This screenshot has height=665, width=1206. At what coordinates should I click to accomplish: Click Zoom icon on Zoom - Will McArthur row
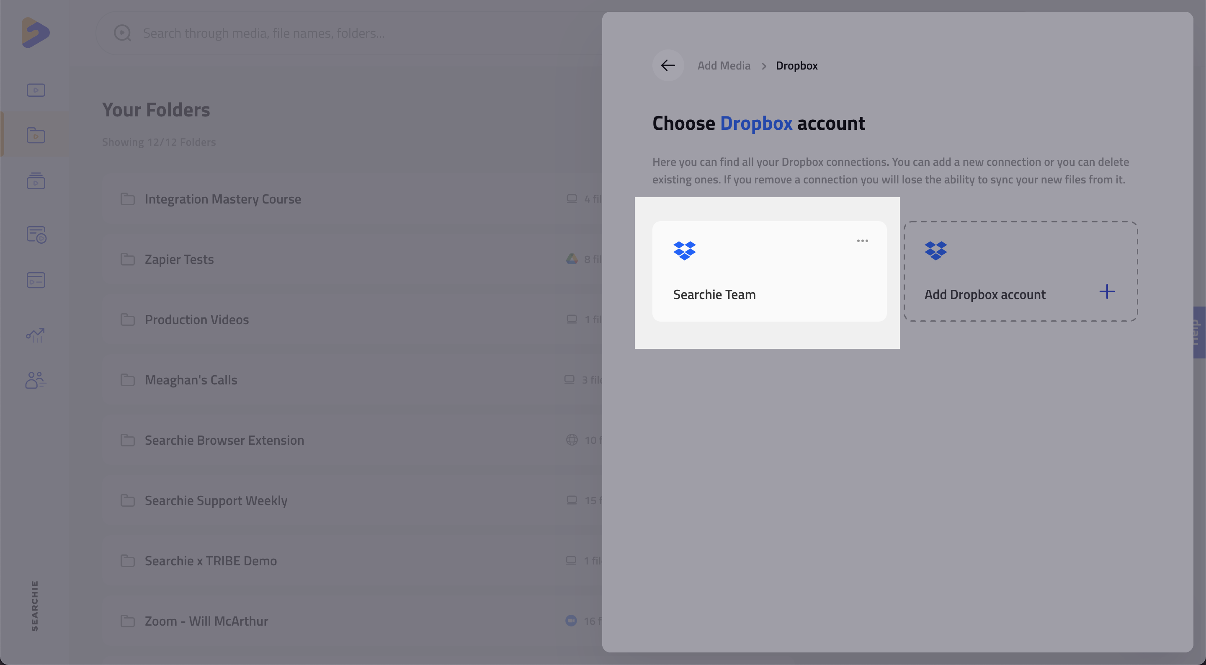(571, 621)
